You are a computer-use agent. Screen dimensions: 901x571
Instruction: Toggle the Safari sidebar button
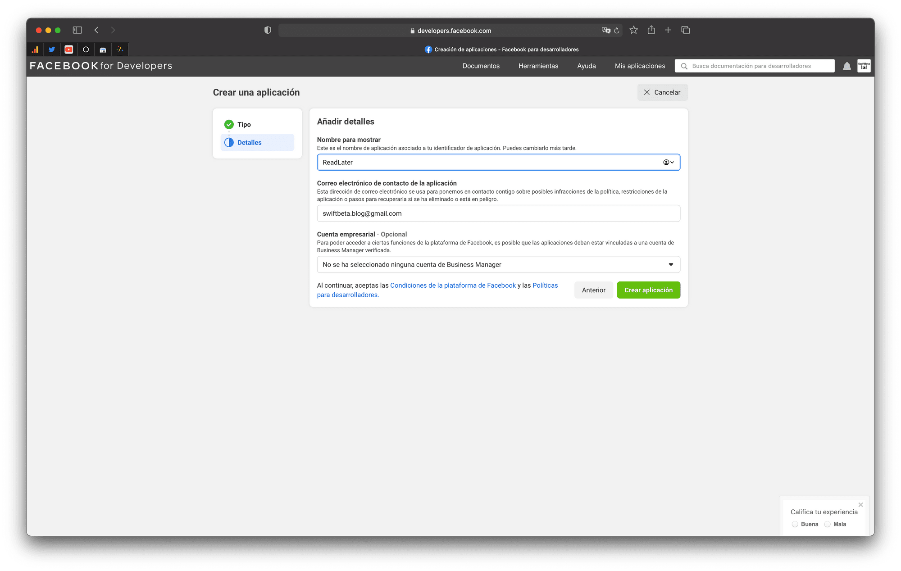[x=77, y=30]
